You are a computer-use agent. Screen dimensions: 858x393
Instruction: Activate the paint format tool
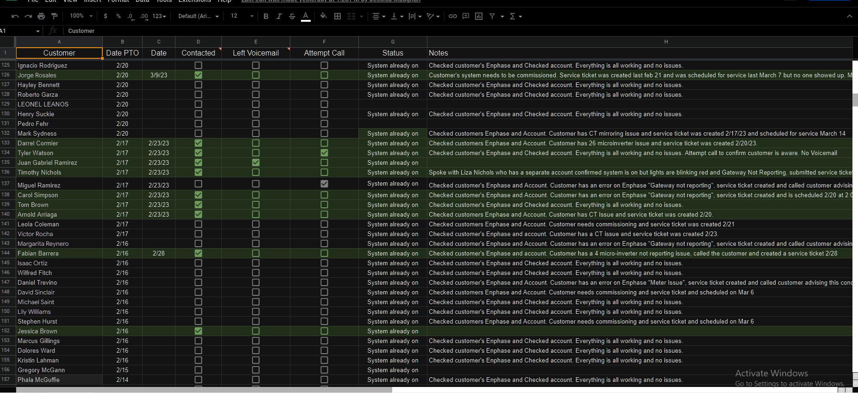pyautogui.click(x=54, y=16)
